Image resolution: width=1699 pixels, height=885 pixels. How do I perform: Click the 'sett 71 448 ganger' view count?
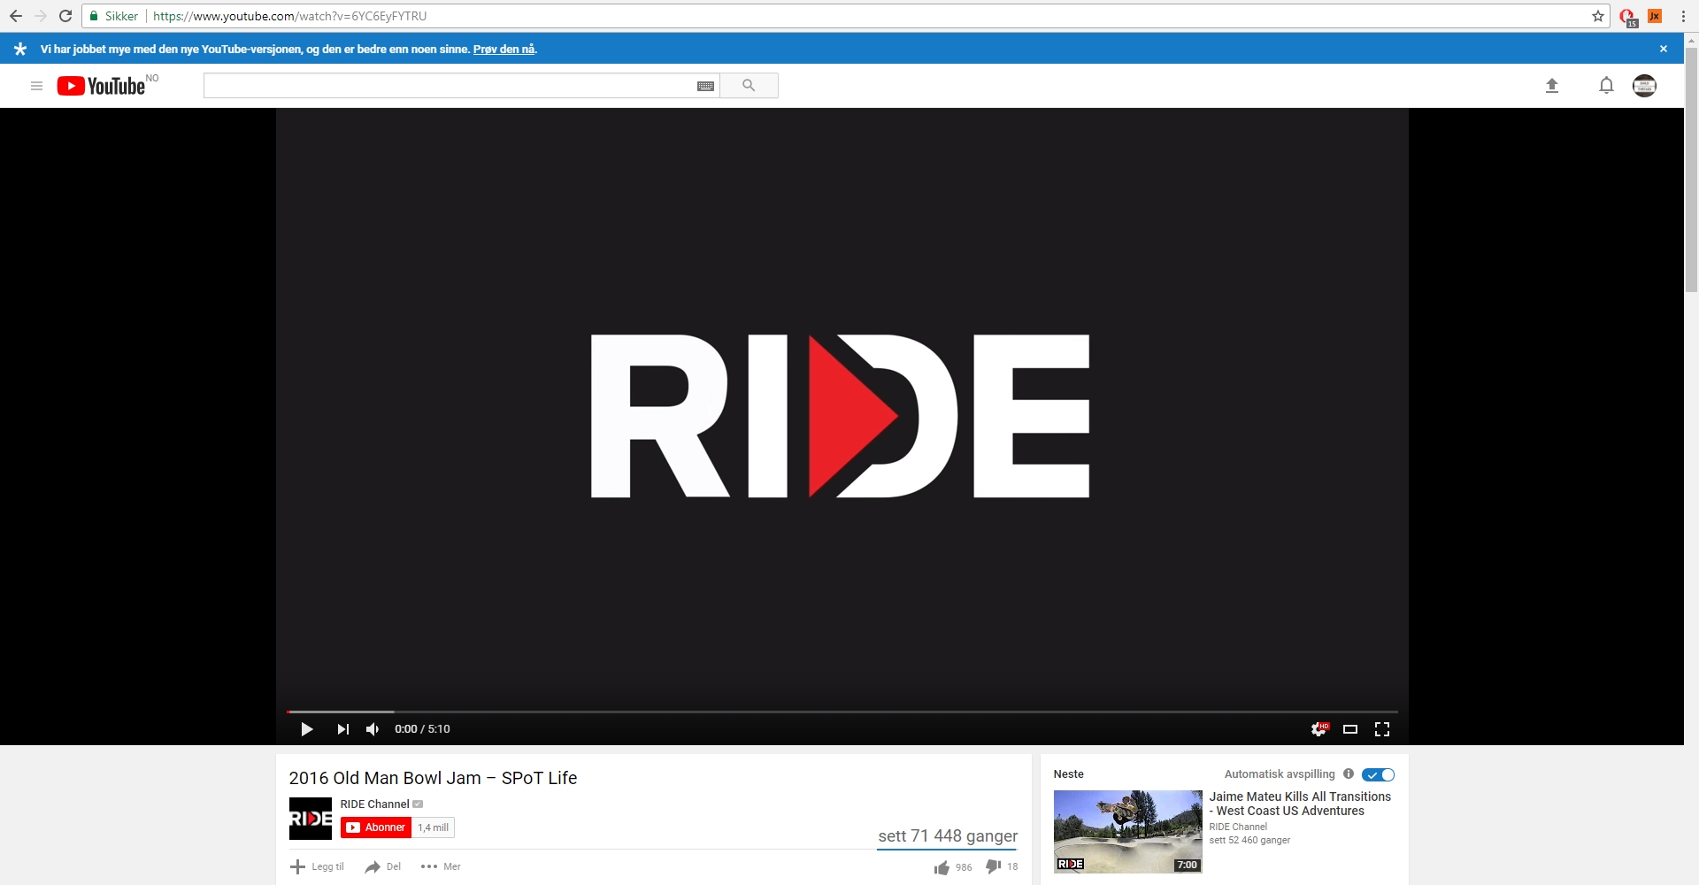pos(948,835)
